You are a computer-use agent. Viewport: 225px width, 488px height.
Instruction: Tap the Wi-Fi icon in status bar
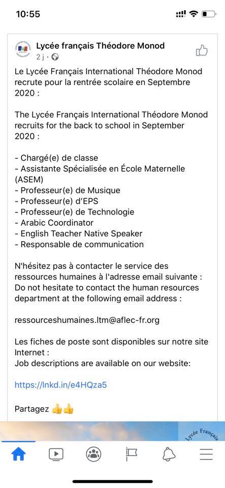pos(194,14)
